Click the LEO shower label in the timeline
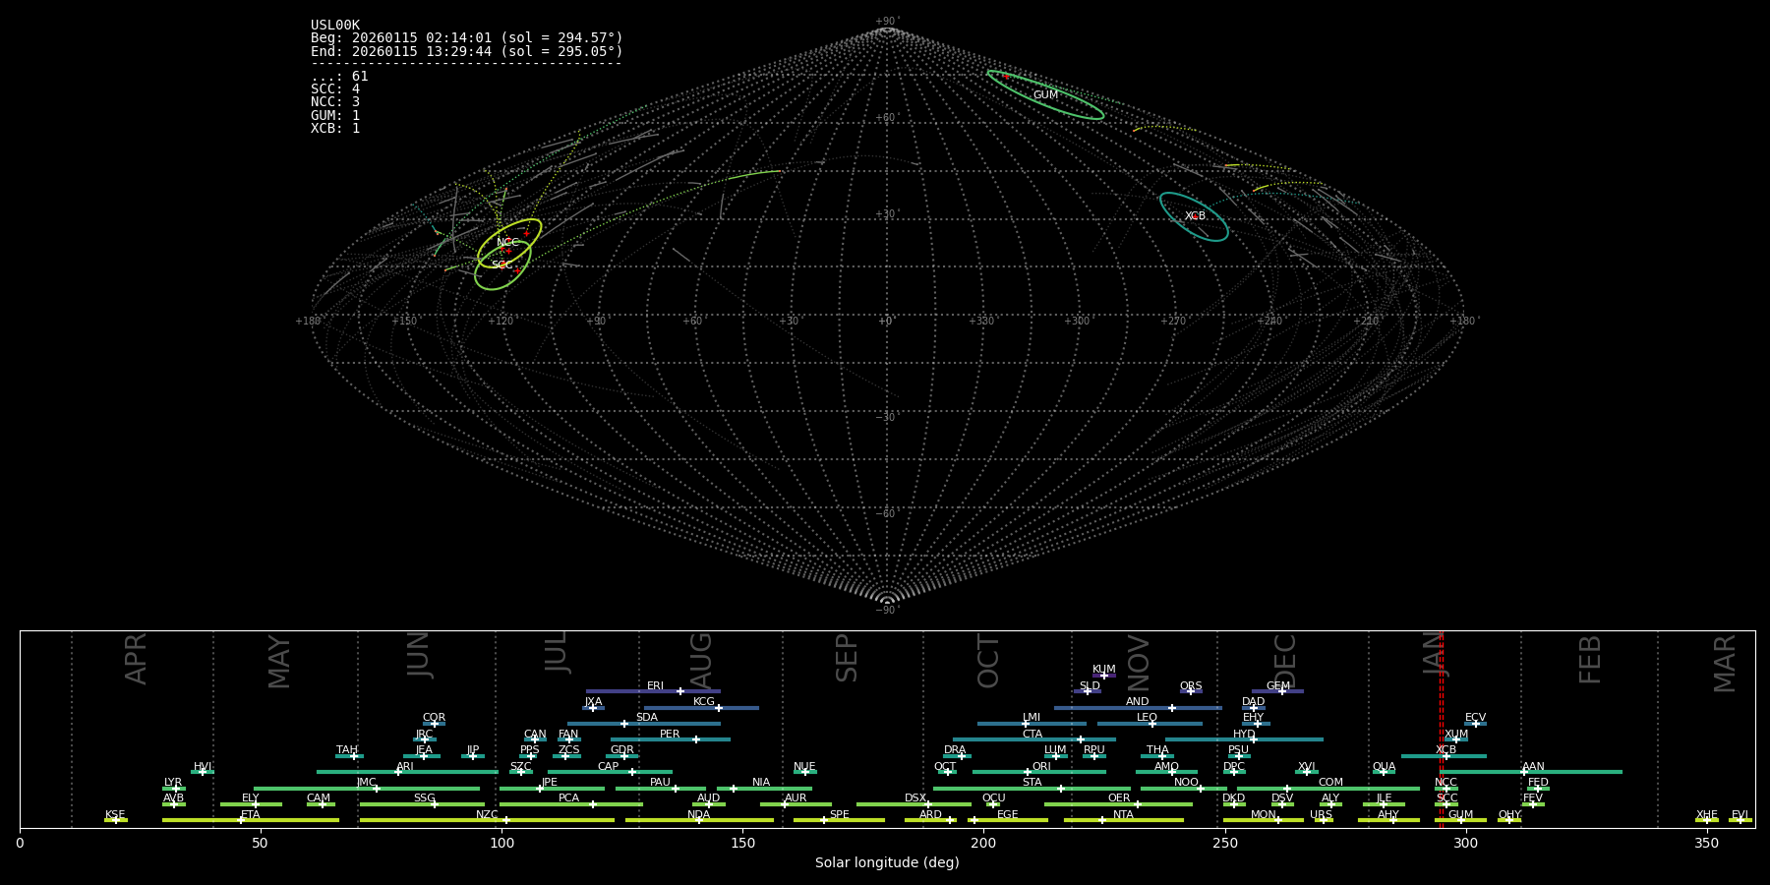 point(1147,718)
